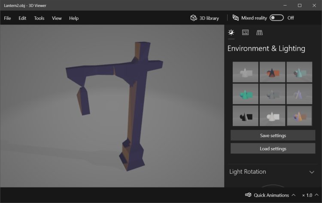Open the View menu
322x203 pixels.
tap(57, 18)
